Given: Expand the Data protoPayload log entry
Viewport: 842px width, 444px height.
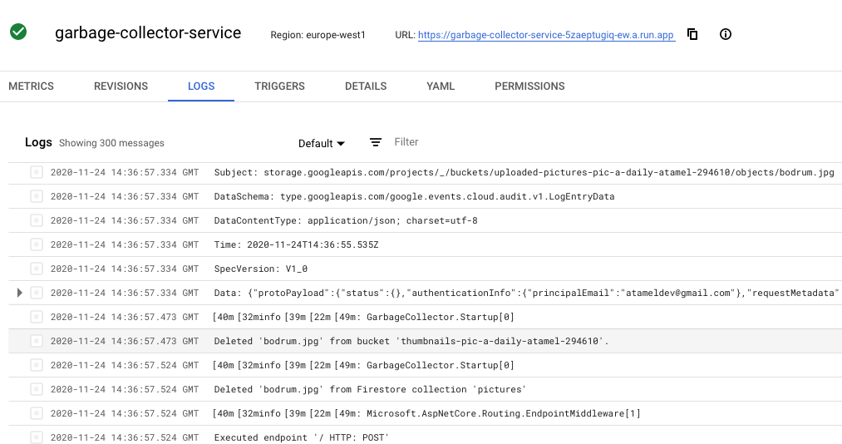Looking at the screenshot, I should point(20,293).
